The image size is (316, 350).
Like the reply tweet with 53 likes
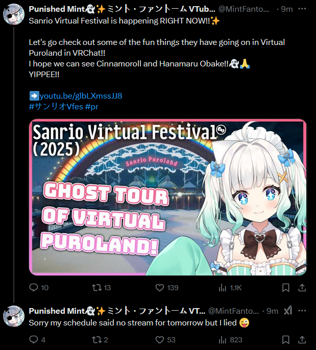click(165, 340)
